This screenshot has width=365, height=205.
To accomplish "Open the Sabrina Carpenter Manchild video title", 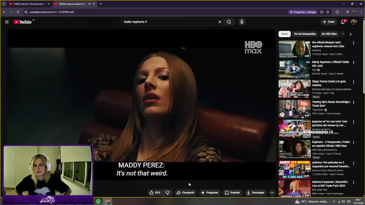I will click(x=330, y=184).
